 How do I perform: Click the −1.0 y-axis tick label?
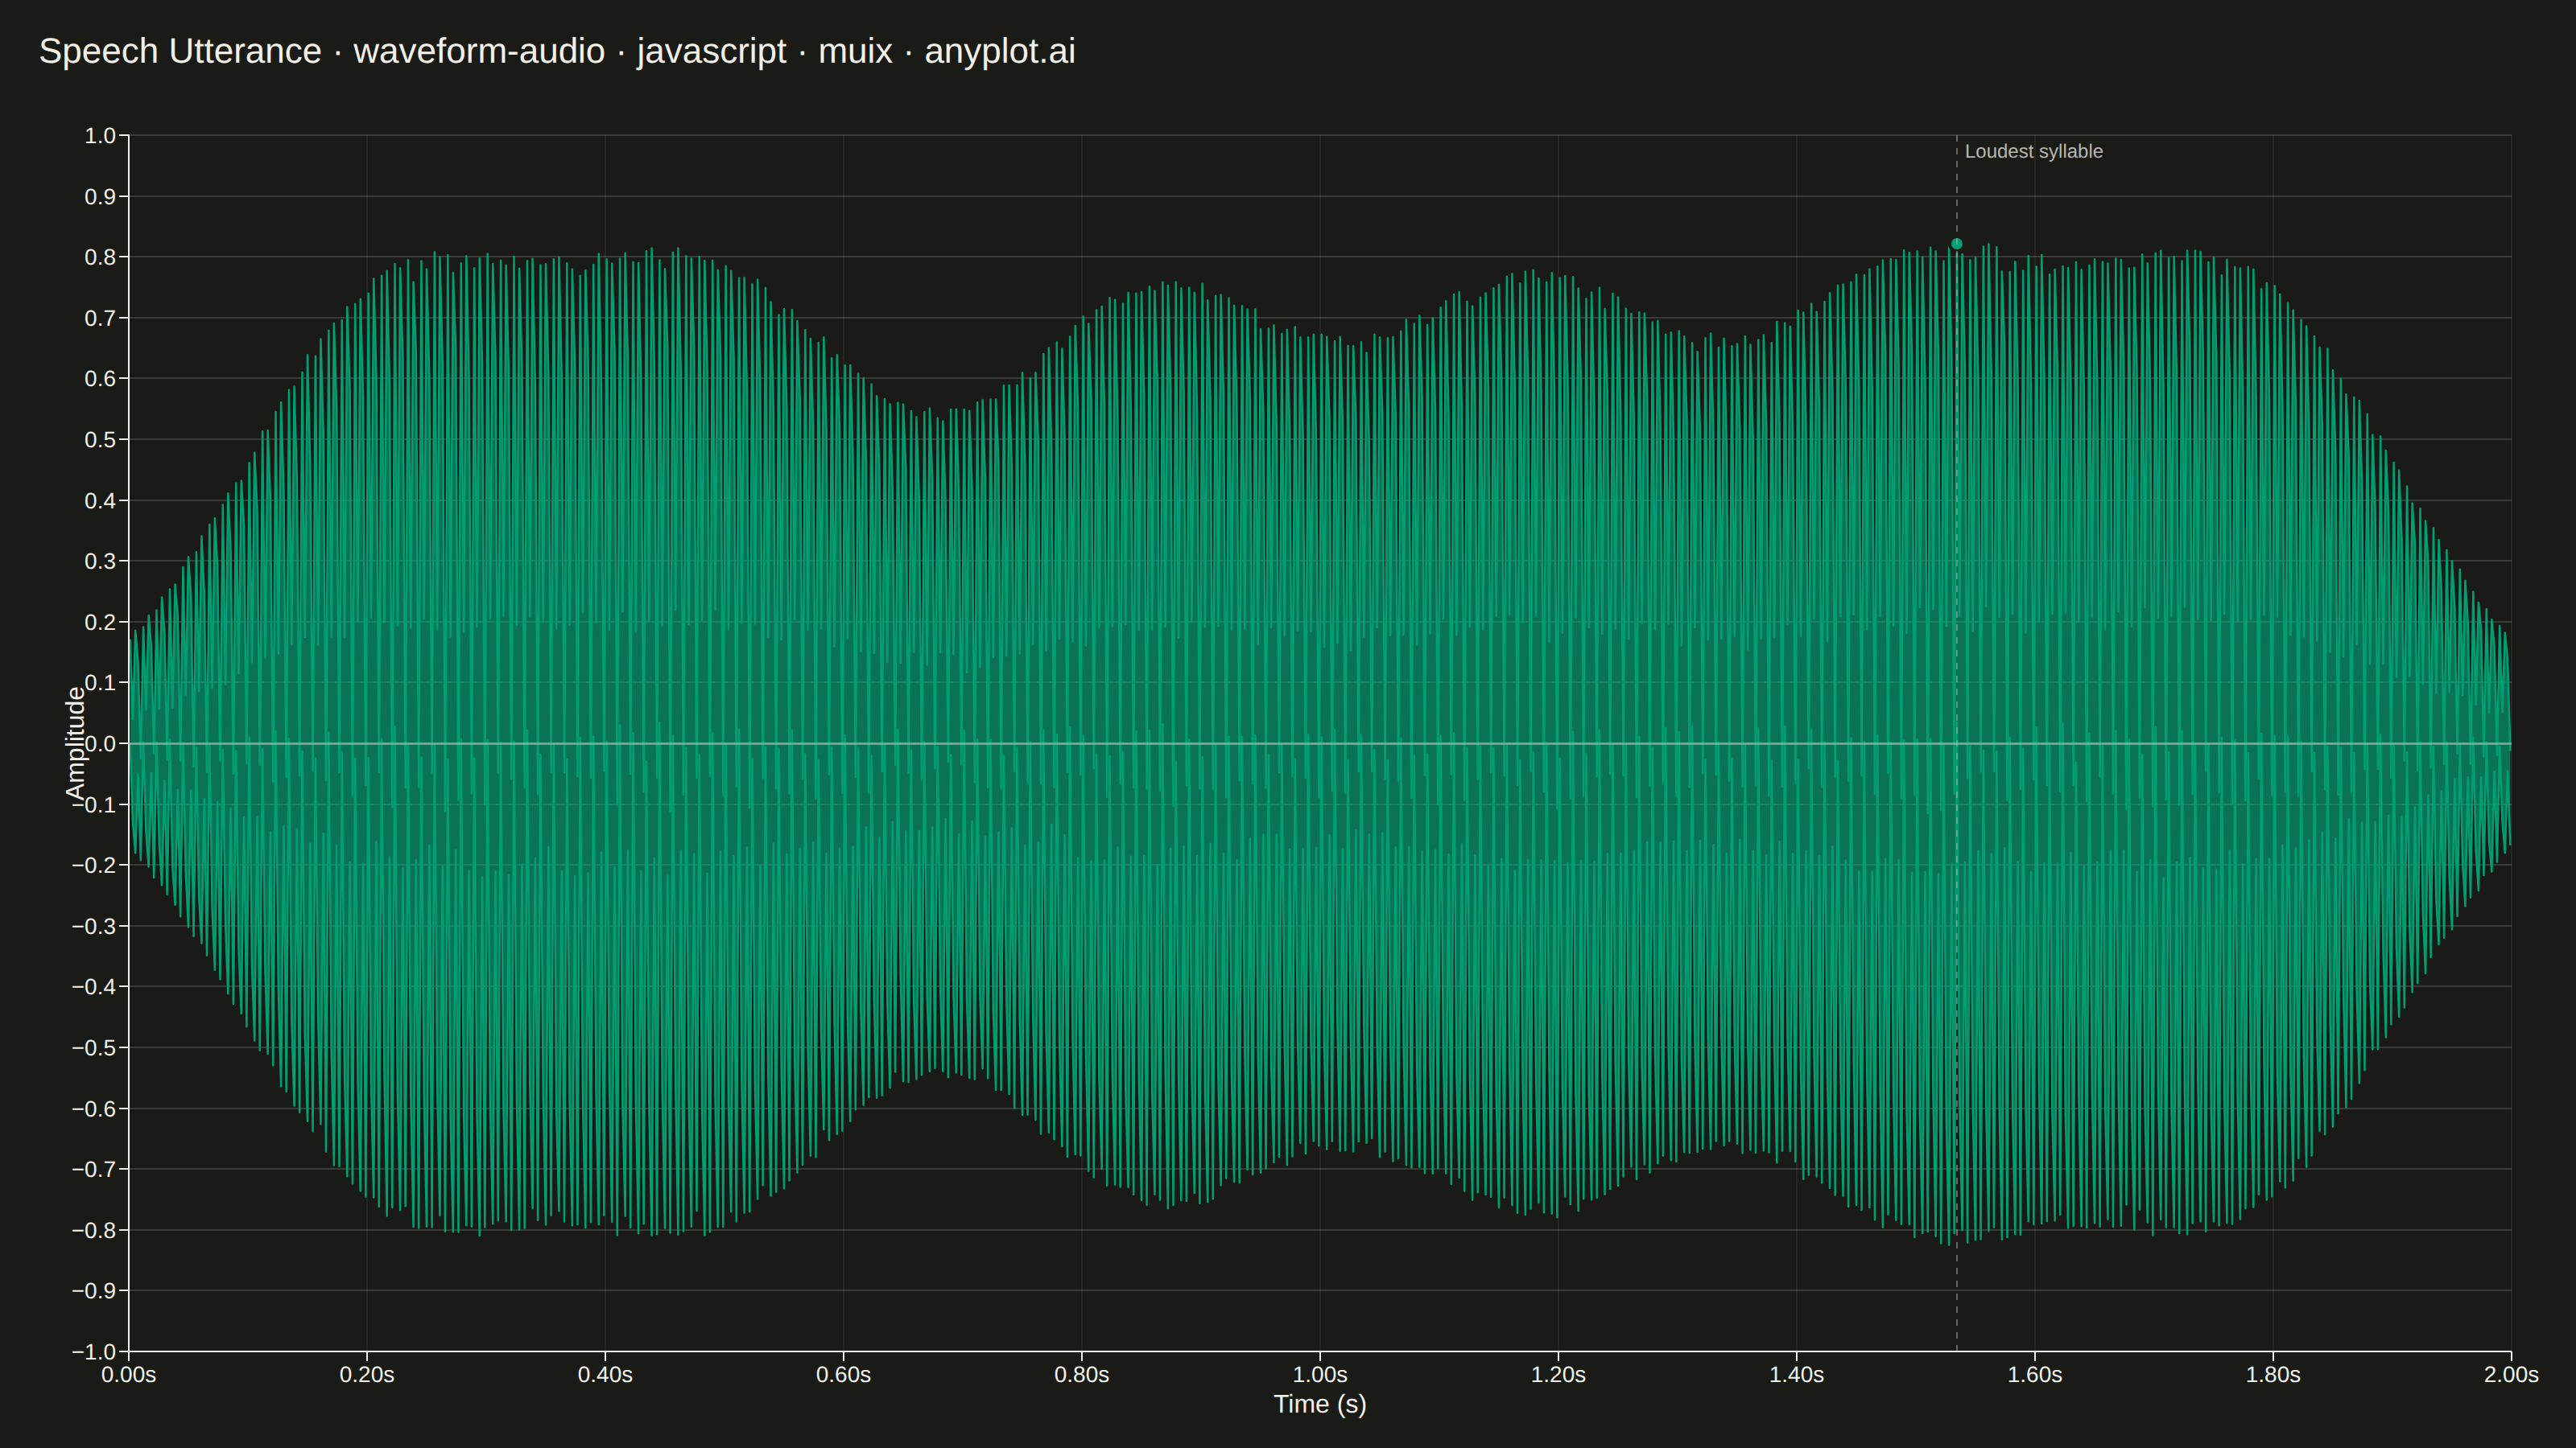(94, 1352)
